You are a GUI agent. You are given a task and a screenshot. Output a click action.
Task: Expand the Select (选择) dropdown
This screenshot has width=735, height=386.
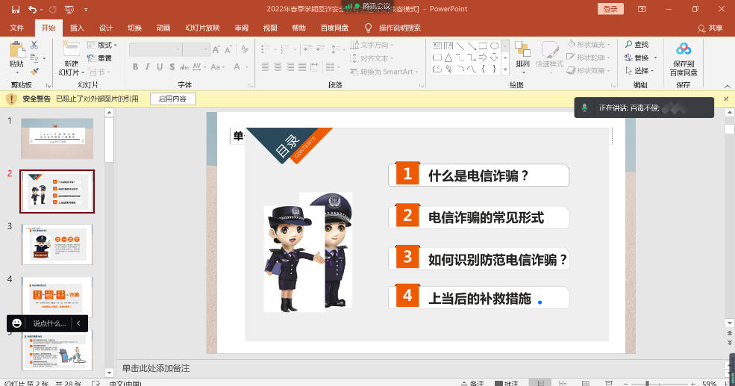tap(640, 71)
